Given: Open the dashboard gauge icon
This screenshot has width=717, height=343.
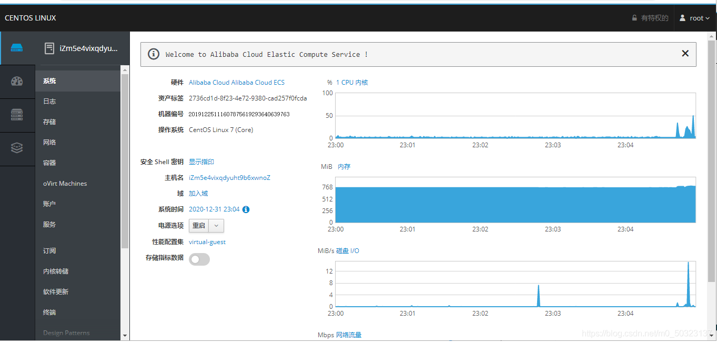Looking at the screenshot, I should coord(17,81).
